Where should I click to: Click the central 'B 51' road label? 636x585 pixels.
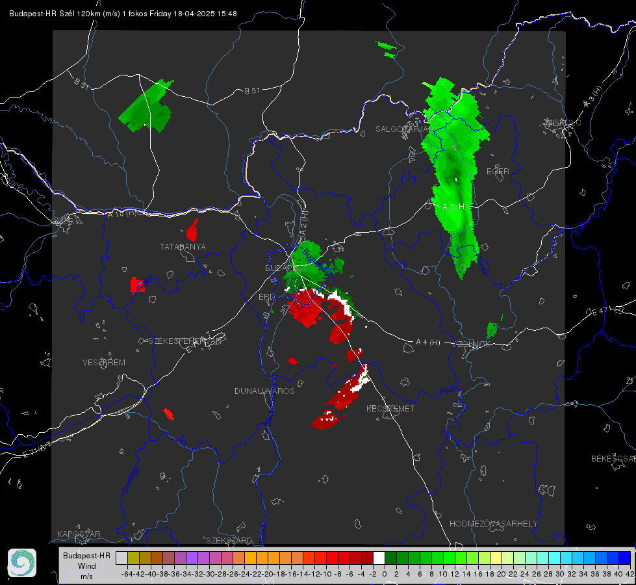pyautogui.click(x=252, y=91)
